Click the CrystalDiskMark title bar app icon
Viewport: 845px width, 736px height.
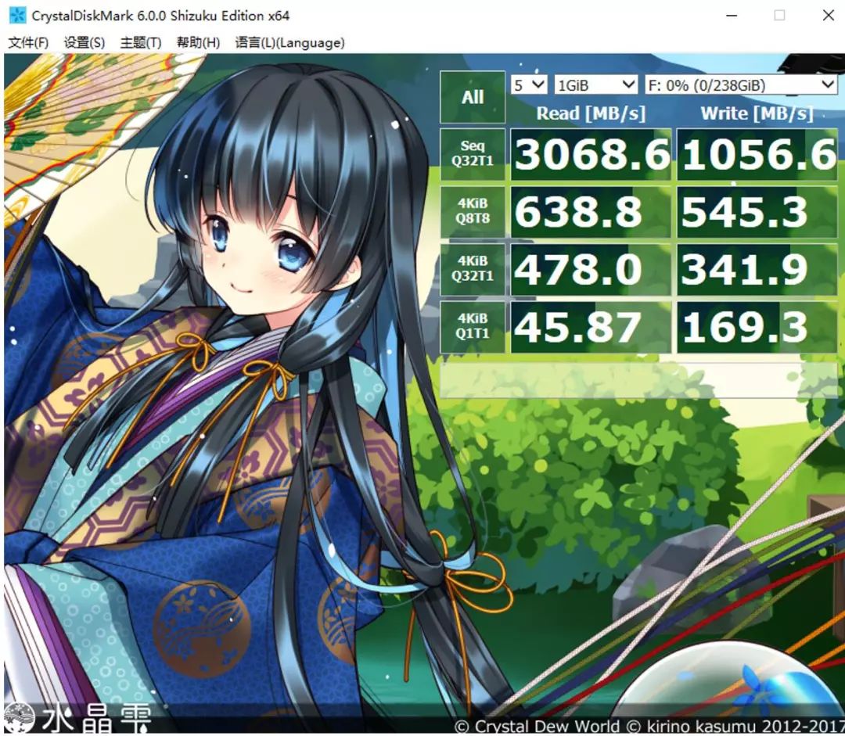17,15
